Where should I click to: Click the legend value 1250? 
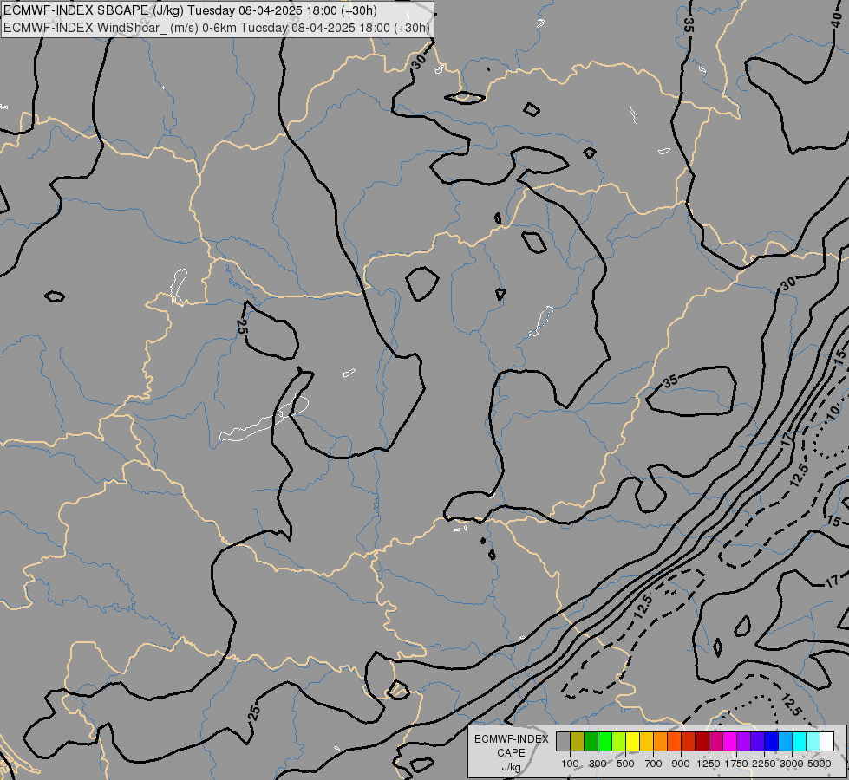[x=709, y=764]
